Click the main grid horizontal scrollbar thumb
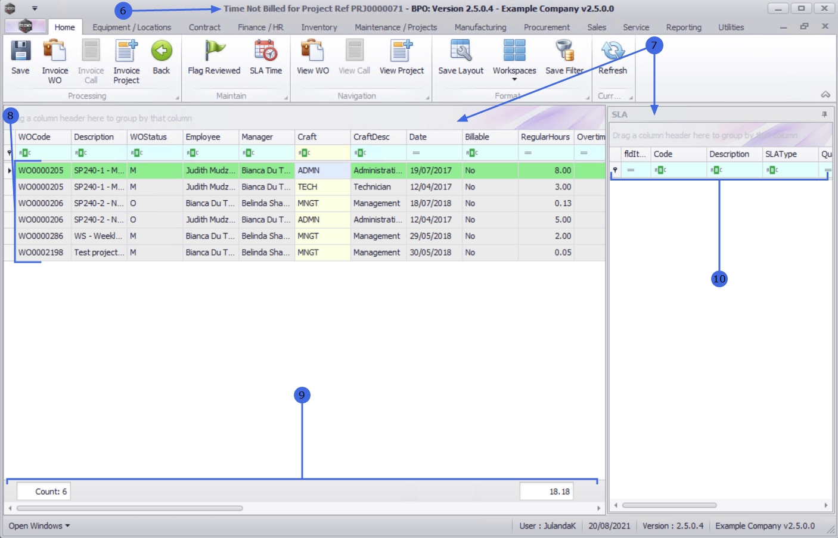This screenshot has width=838, height=538. [x=130, y=508]
